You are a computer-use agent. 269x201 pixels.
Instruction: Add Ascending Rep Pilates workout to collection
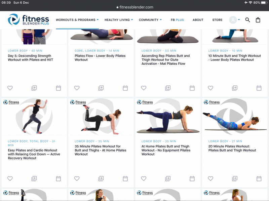[168, 88]
